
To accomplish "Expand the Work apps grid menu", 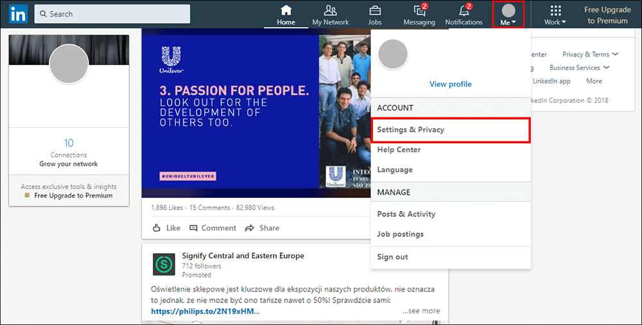I will 555,14.
